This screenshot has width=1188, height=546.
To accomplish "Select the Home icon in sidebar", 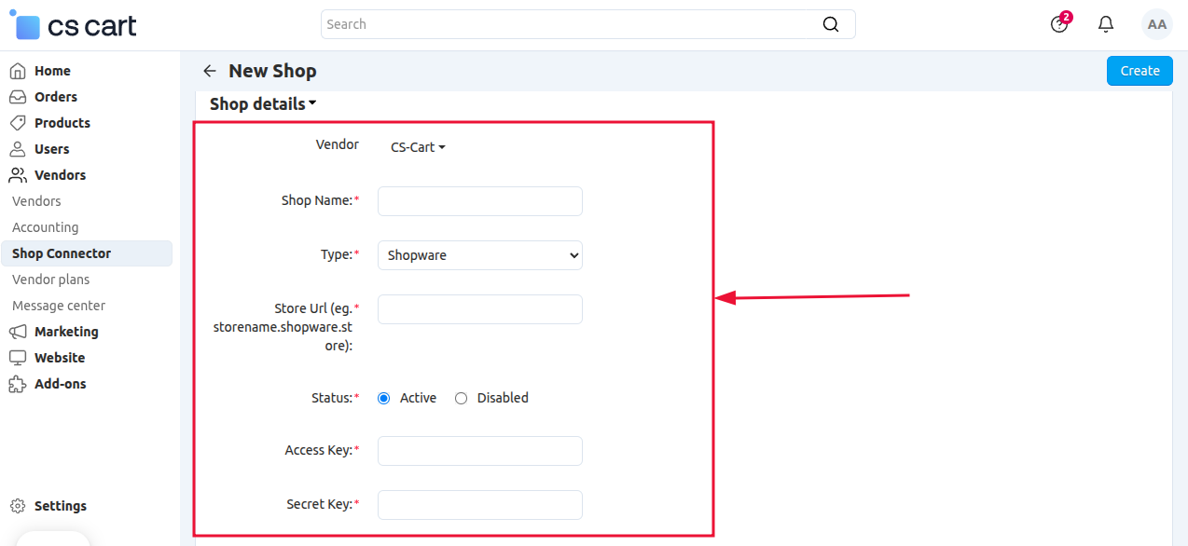I will coord(17,70).
